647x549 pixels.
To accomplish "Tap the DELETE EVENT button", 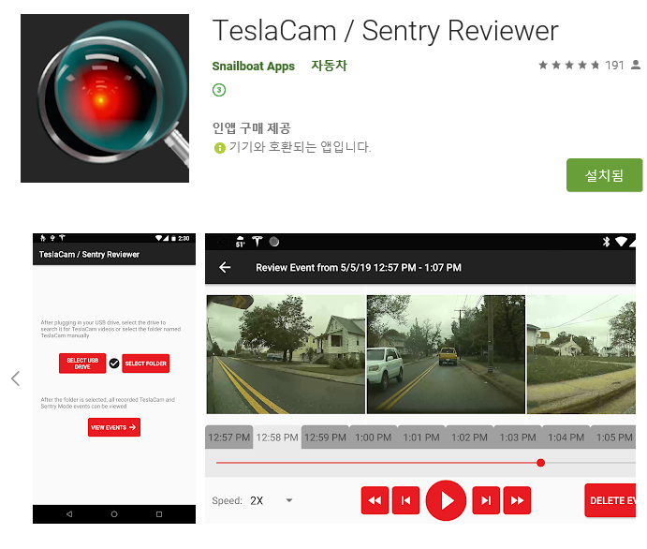I will coord(610,500).
